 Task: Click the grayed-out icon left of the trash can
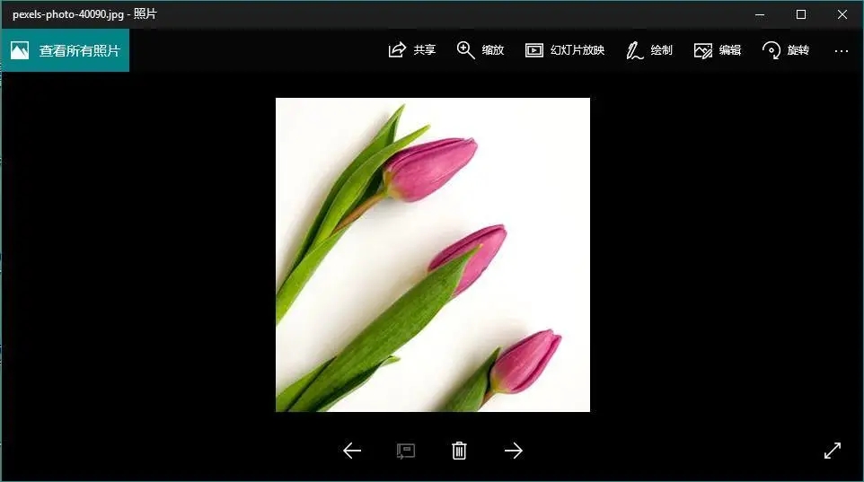tap(406, 451)
